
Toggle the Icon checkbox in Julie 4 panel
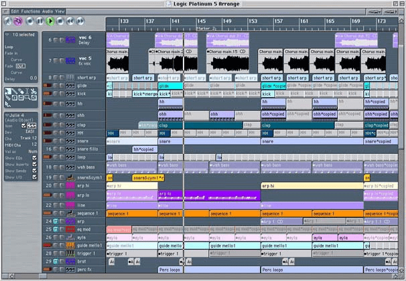(23, 126)
